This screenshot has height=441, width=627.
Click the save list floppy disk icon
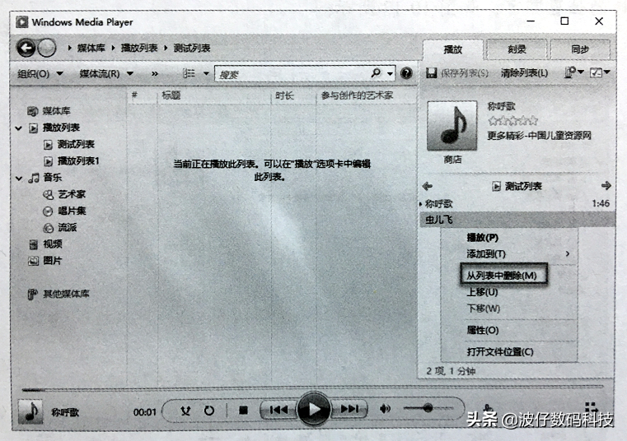pyautogui.click(x=431, y=73)
